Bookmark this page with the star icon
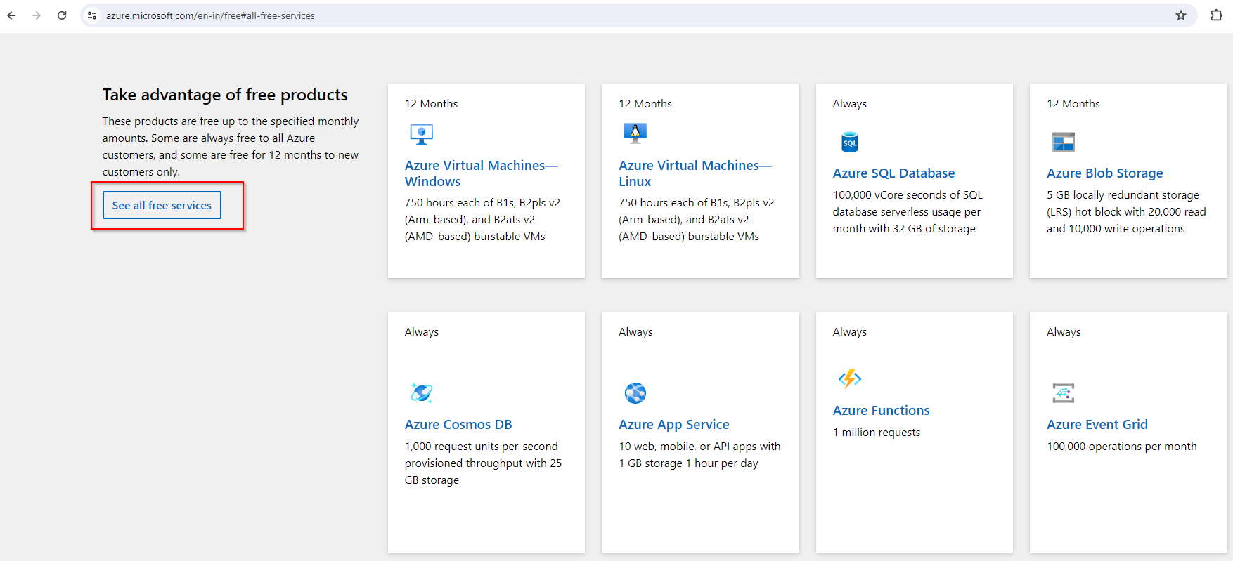Viewport: 1233px width, 561px height. click(1181, 15)
